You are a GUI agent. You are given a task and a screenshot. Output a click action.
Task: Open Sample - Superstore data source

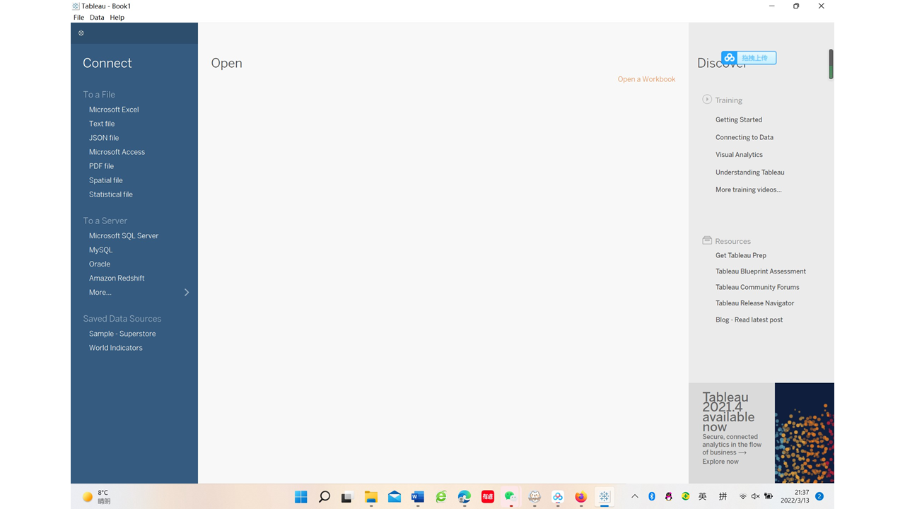(122, 334)
